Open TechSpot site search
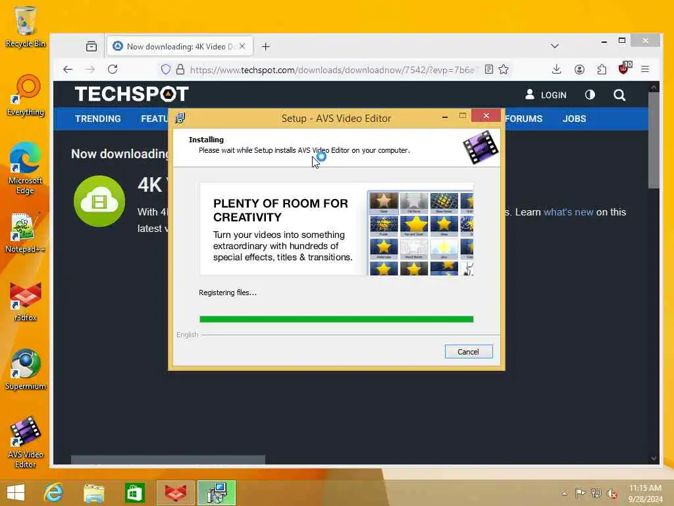This screenshot has width=674, height=506. click(619, 95)
